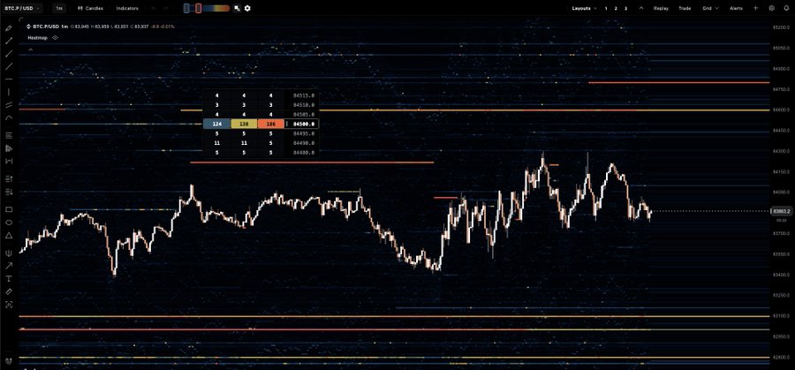Click the plus icon in top bar
This screenshot has height=370, width=795.
click(x=756, y=8)
